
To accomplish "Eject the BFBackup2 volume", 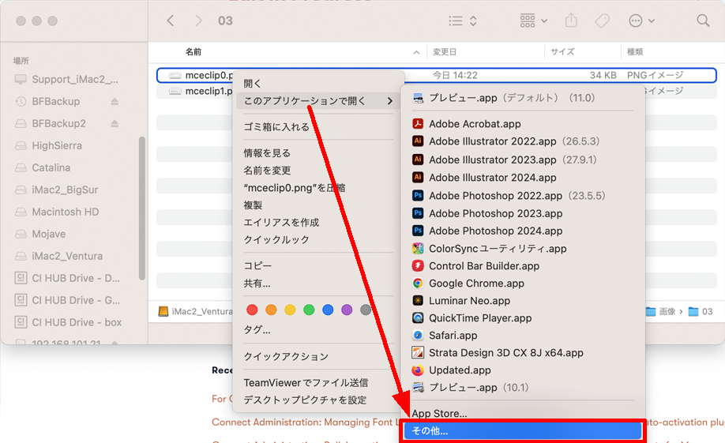I will click(115, 123).
